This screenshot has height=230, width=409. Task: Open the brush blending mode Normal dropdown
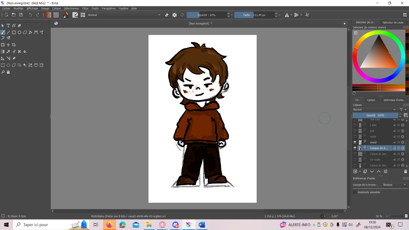(124, 15)
